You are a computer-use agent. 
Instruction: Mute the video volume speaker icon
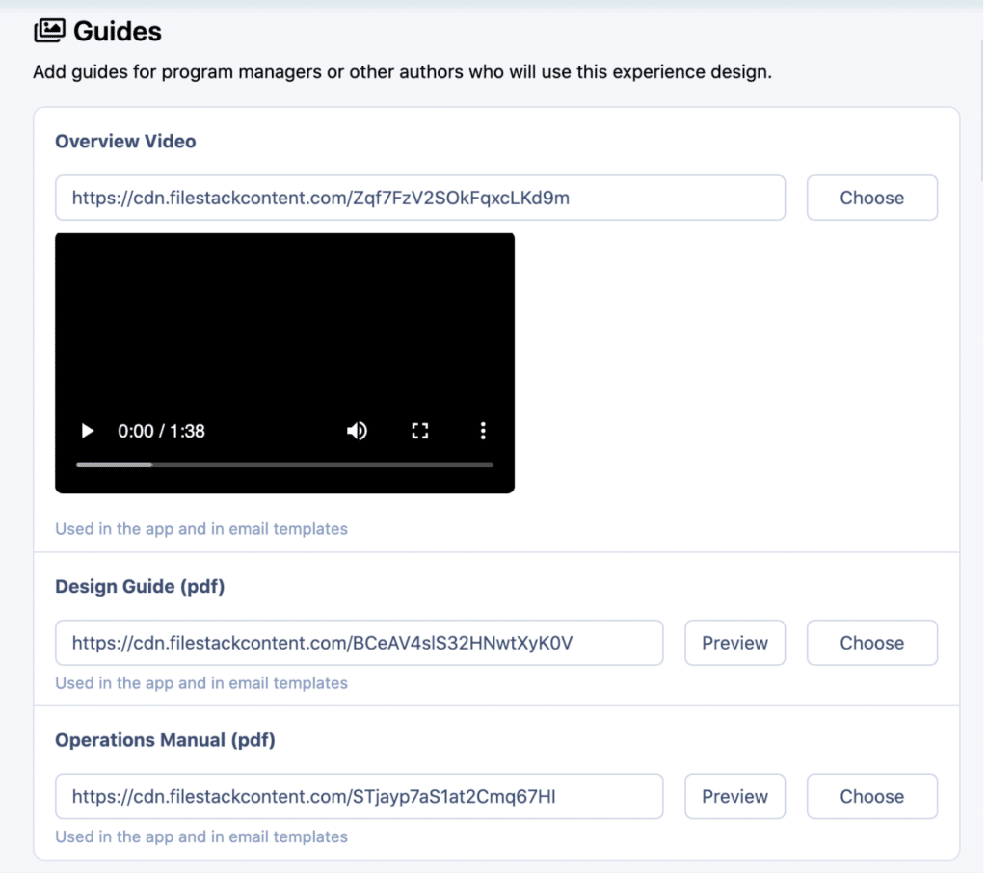coord(357,431)
